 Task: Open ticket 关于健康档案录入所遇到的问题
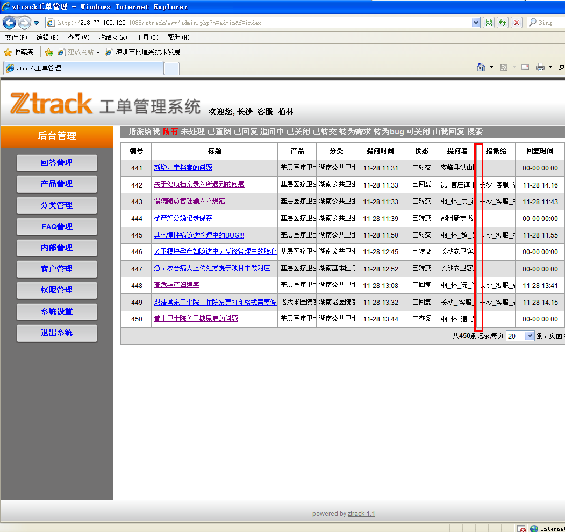199,184
